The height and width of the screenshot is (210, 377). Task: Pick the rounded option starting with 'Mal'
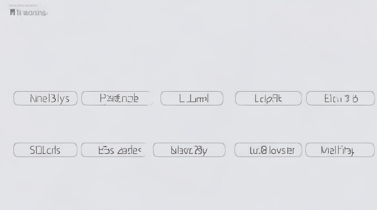340,150
